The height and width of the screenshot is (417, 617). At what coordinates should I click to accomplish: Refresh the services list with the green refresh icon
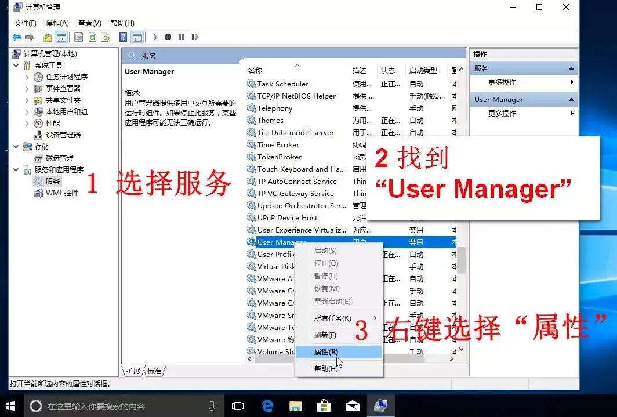(x=93, y=37)
